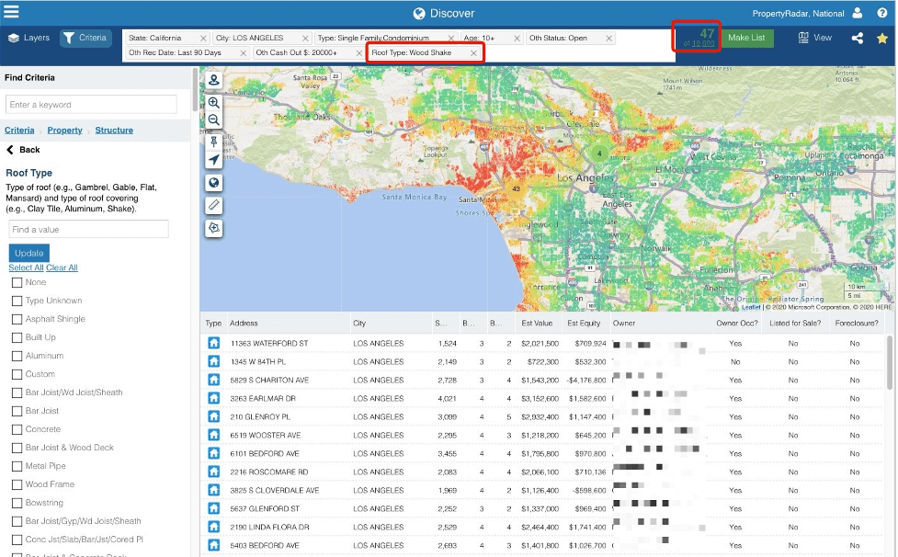Click the Enter a keyword field

92,104
